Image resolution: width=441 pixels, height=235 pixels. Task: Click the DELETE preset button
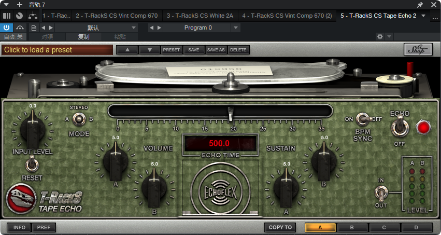pos(238,50)
